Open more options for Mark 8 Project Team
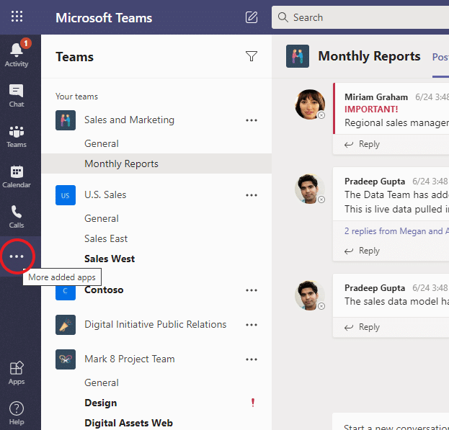Viewport: 449px width, 430px height. pos(252,359)
